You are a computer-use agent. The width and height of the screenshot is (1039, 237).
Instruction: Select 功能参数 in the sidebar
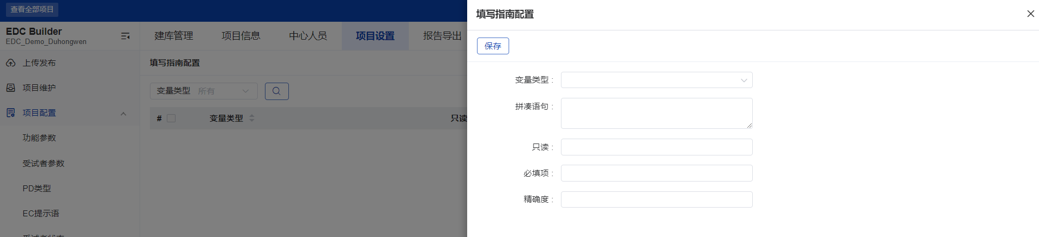click(39, 138)
